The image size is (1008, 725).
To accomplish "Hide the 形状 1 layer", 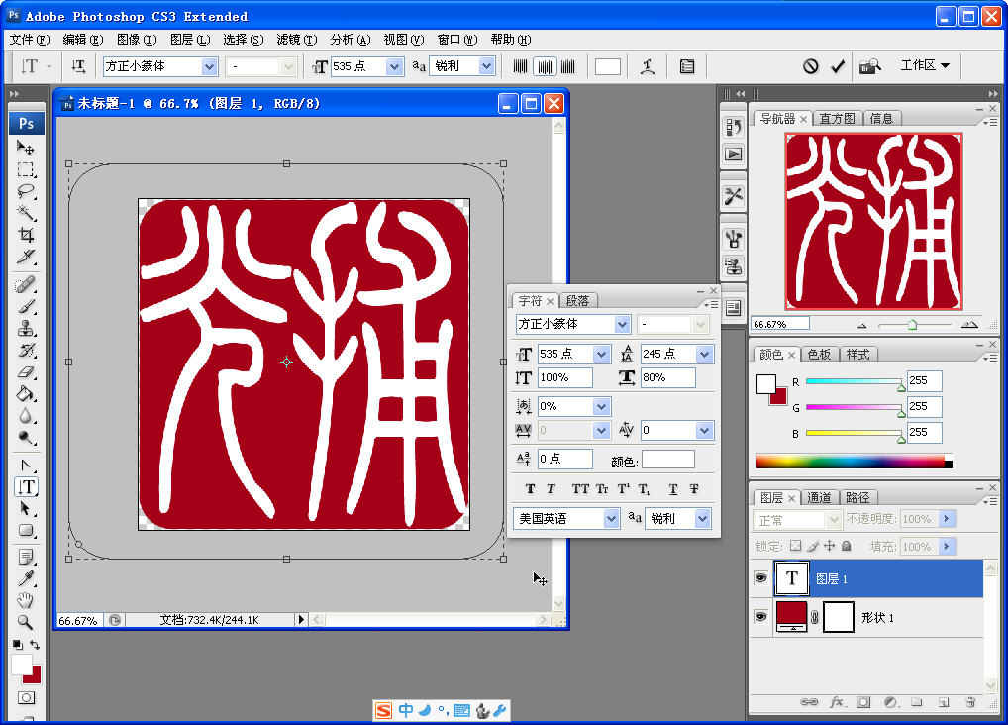I will click(x=760, y=617).
